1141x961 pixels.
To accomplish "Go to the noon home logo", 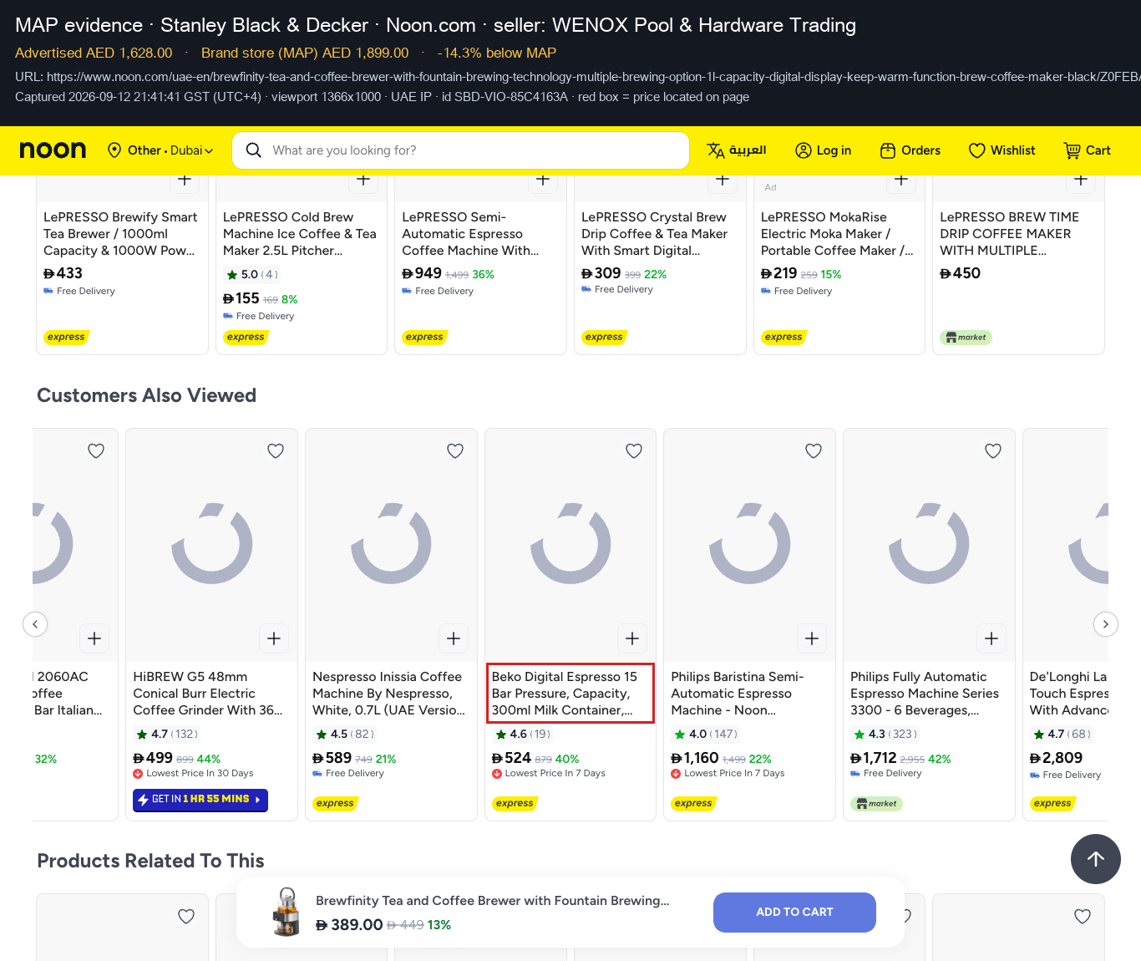I will [x=53, y=150].
